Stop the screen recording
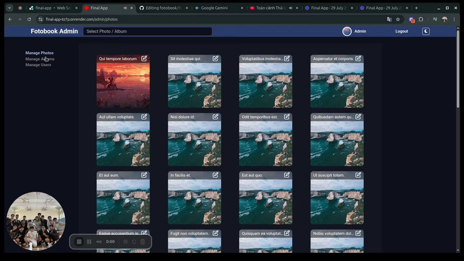 coord(79,242)
